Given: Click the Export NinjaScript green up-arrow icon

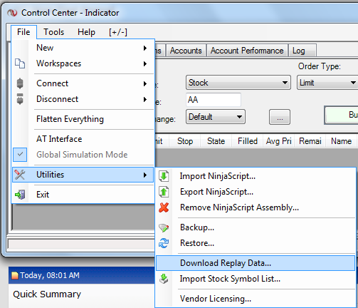Looking at the screenshot, I should click(164, 192).
